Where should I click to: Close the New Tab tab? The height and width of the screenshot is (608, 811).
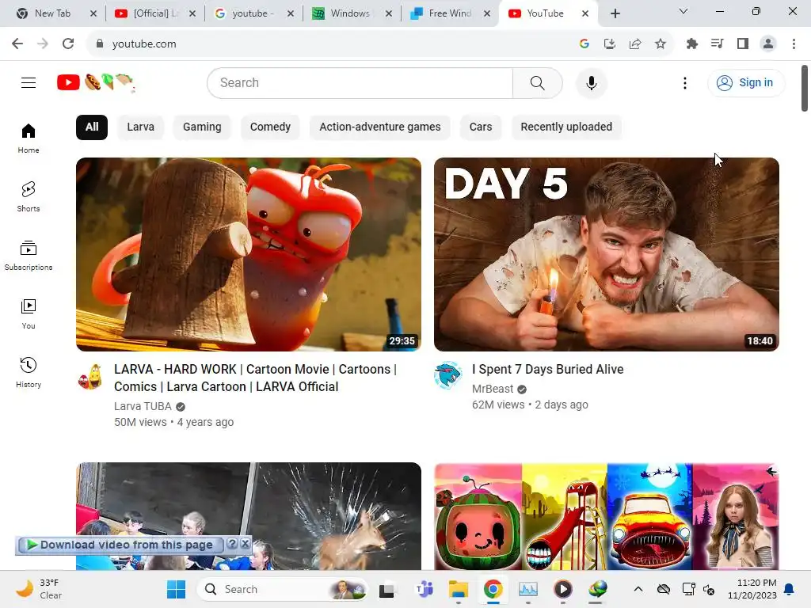tap(93, 13)
